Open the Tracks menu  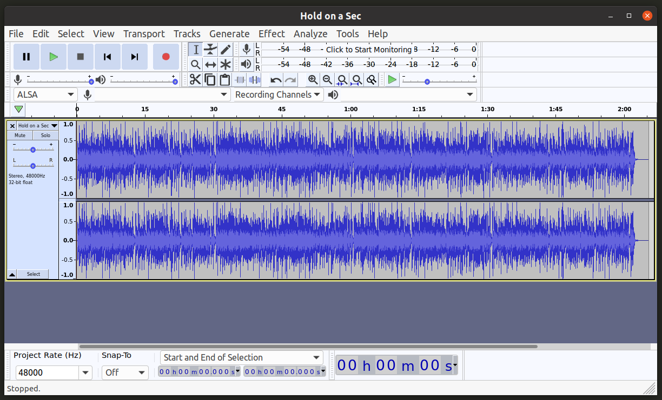(x=187, y=33)
